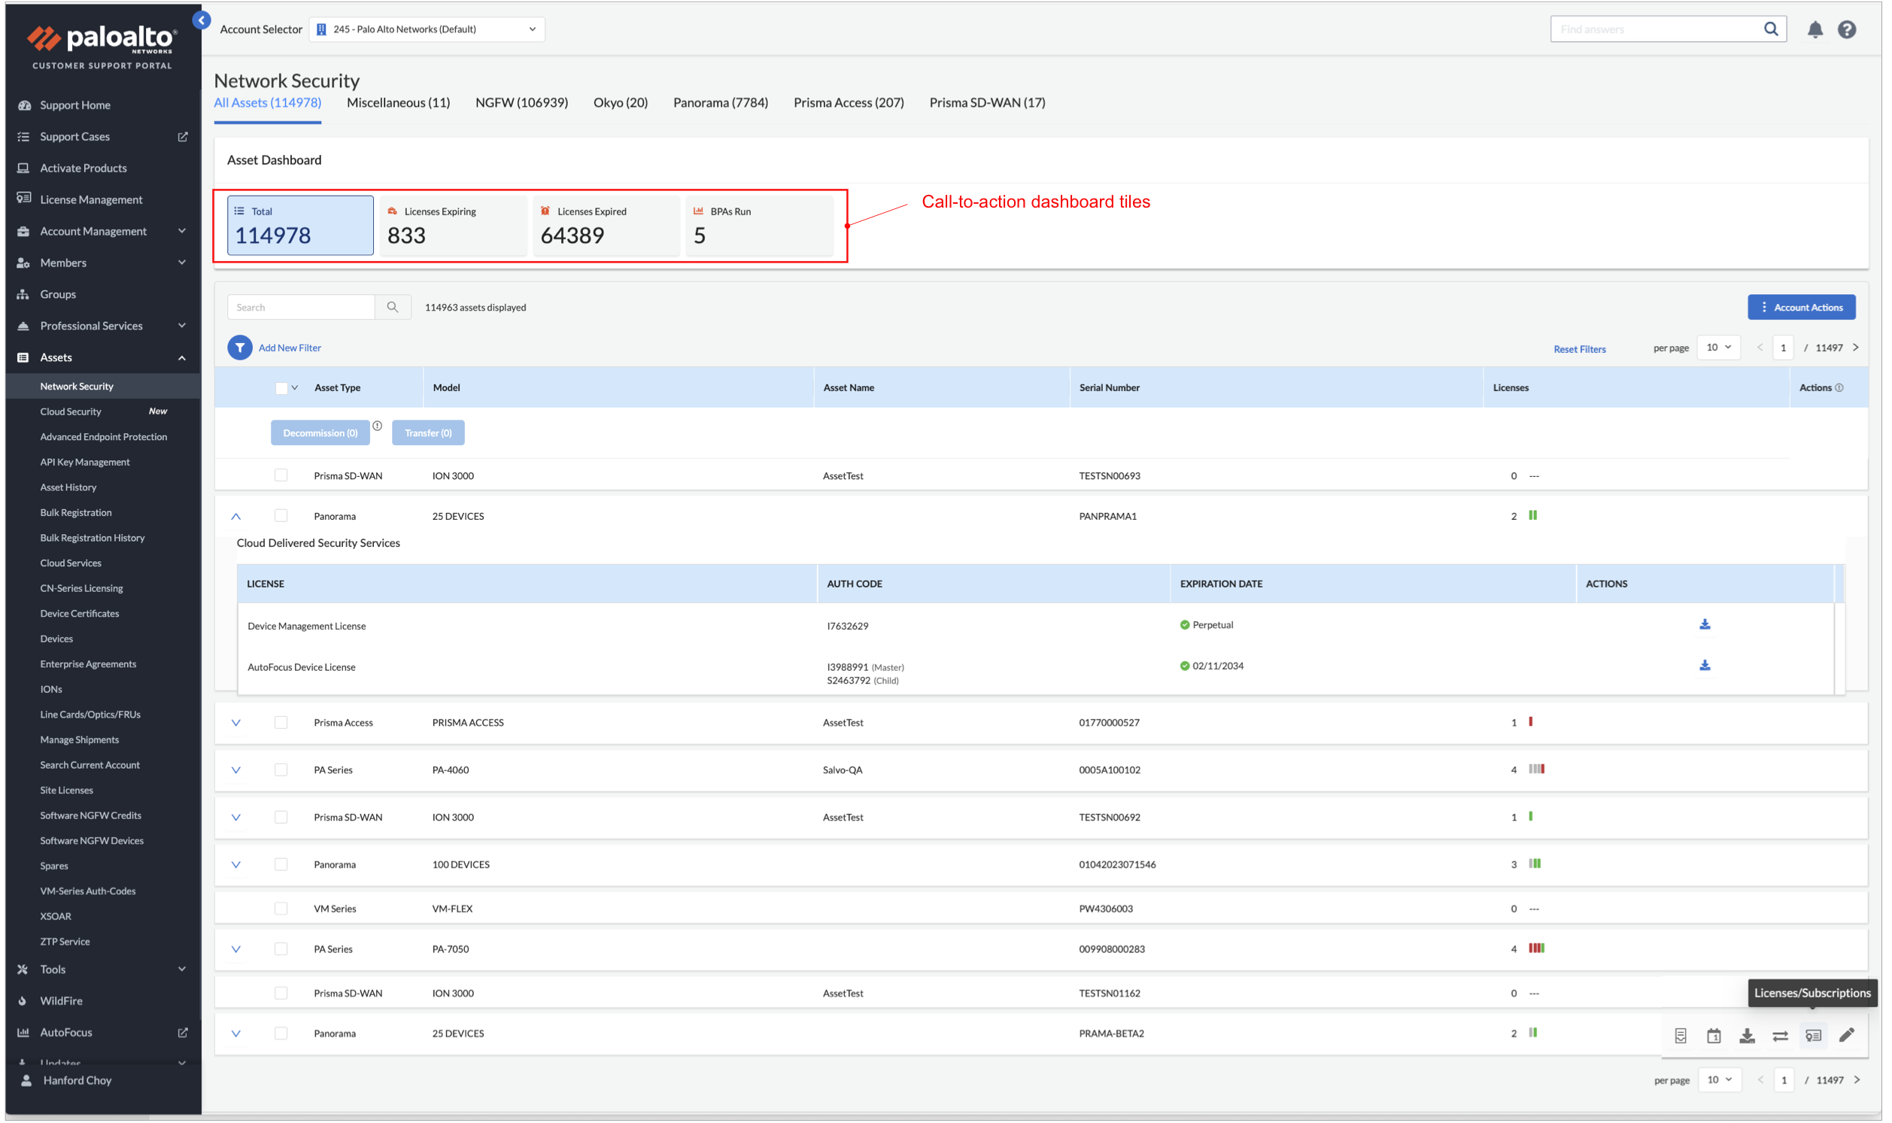Click the notification bell icon

(x=1815, y=29)
